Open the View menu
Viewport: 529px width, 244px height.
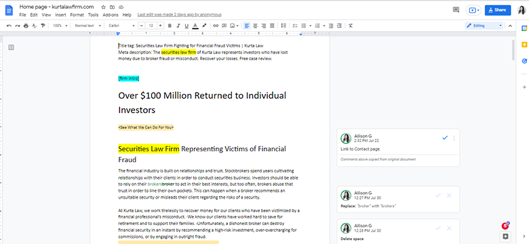coord(46,15)
